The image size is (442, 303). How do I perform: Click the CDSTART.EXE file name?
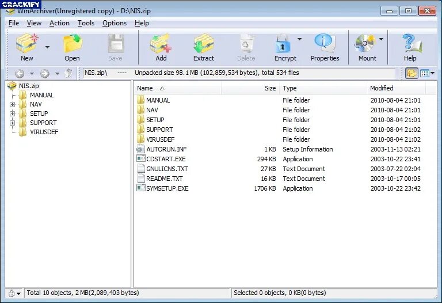pos(166,159)
